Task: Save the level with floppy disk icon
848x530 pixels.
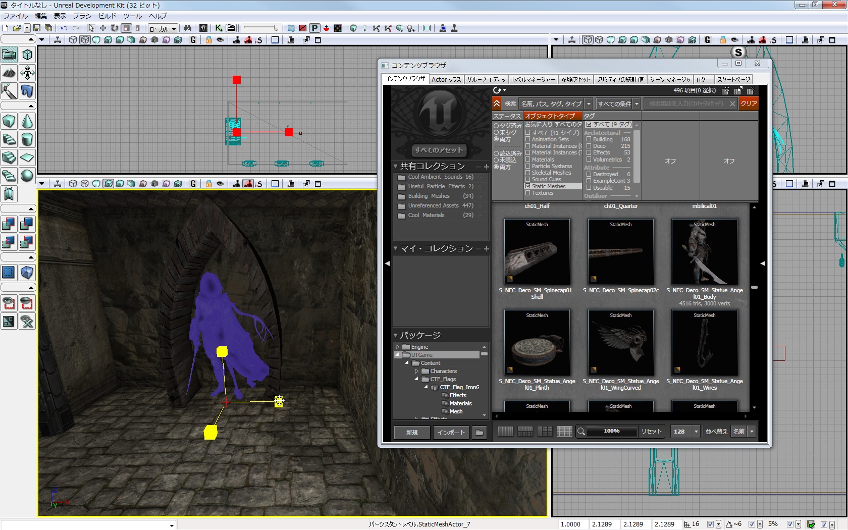Action: 37,28
